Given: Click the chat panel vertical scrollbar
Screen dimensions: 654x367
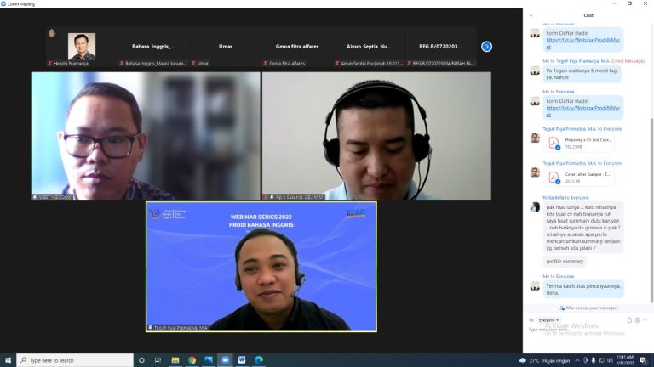Looking at the screenshot, I should click(651, 210).
